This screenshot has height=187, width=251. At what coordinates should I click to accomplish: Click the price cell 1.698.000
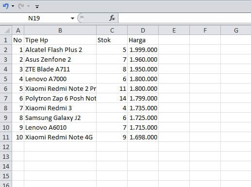coord(143,137)
